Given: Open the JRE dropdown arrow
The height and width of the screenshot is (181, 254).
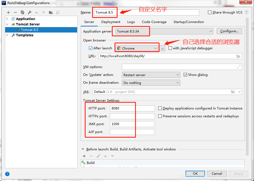Looking at the screenshot, I should [239, 92].
